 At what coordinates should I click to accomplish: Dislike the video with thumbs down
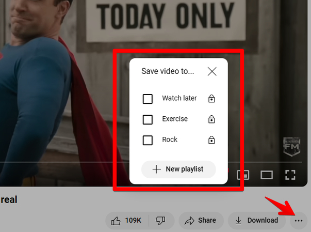(161, 221)
